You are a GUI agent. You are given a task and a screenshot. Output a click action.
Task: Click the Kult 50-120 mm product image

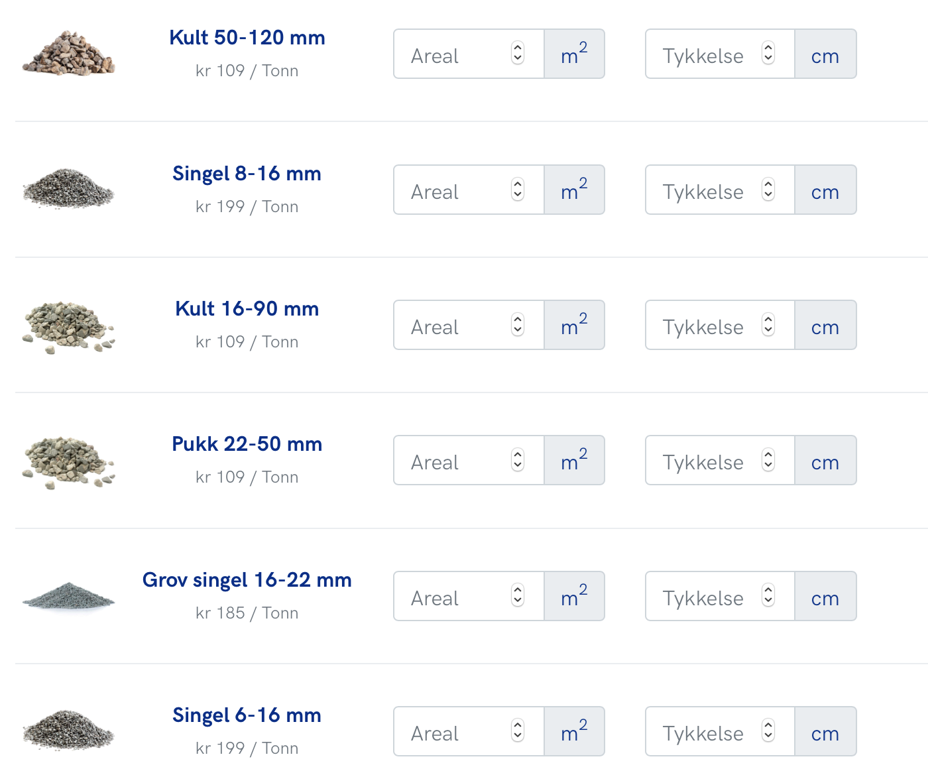(x=68, y=53)
